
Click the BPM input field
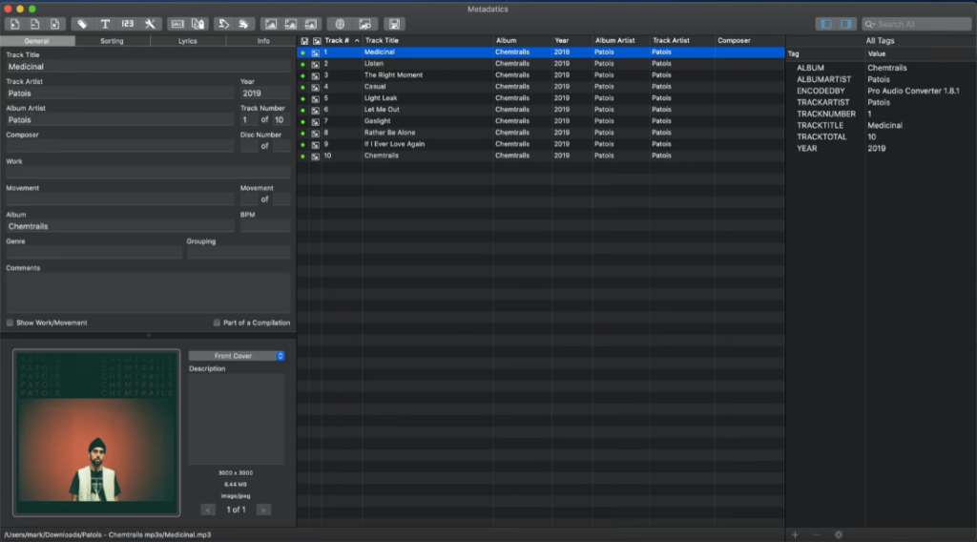(x=265, y=226)
